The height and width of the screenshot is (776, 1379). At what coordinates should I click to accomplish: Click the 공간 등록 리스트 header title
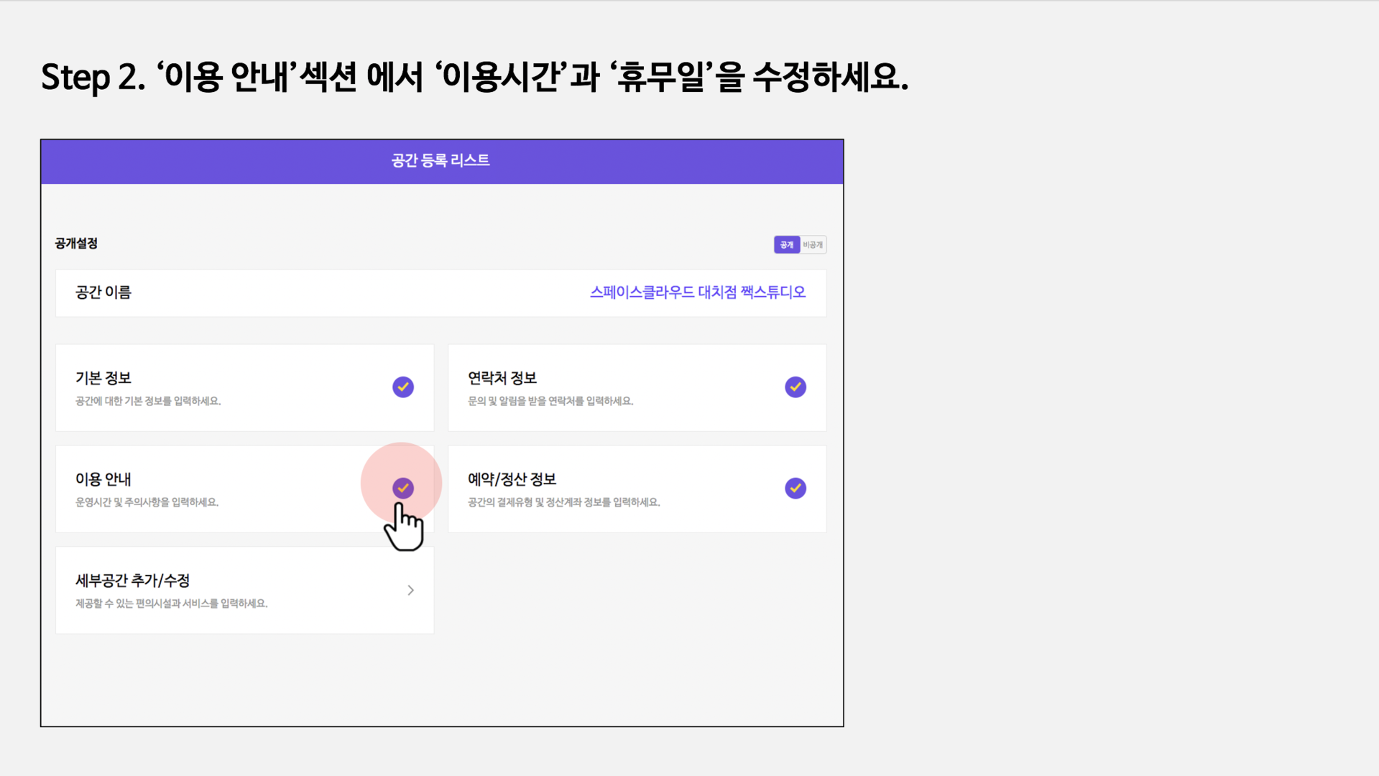[441, 160]
